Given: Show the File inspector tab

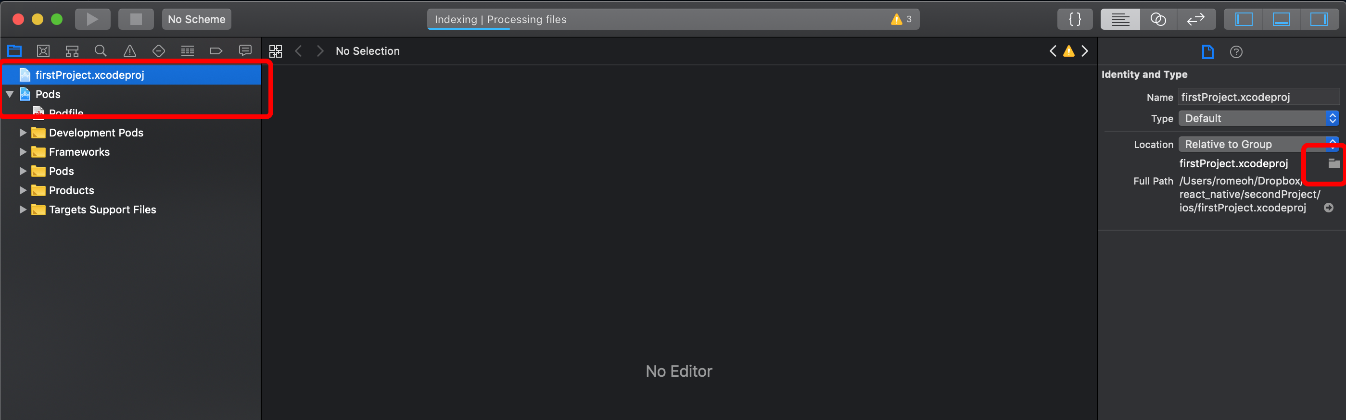Looking at the screenshot, I should tap(1208, 51).
